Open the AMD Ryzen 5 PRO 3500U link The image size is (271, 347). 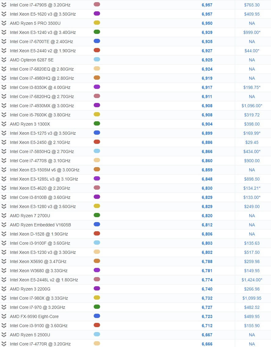(35, 23)
